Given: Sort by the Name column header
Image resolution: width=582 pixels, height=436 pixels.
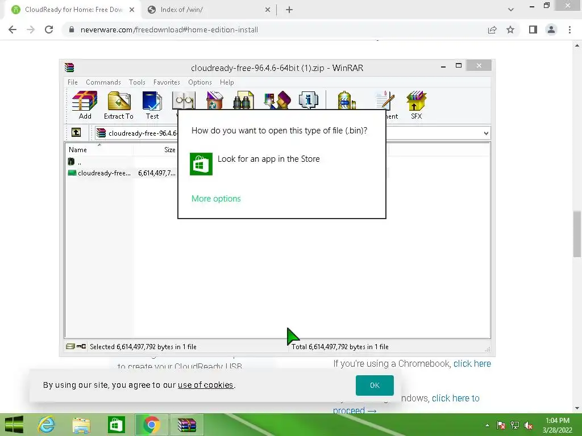Looking at the screenshot, I should (99, 149).
